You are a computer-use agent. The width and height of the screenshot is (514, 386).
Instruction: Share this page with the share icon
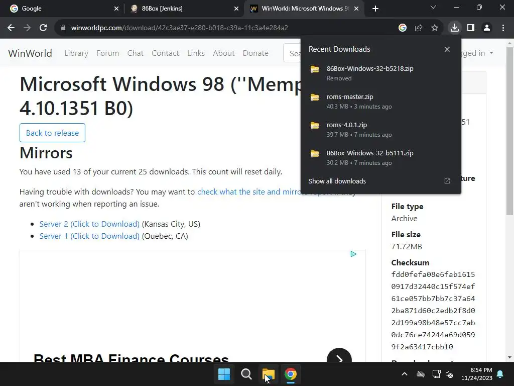tap(419, 28)
